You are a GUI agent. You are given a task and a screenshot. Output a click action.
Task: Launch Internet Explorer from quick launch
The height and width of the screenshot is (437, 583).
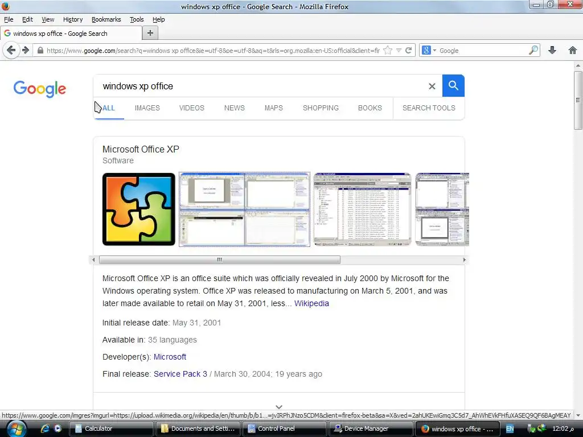[45, 428]
